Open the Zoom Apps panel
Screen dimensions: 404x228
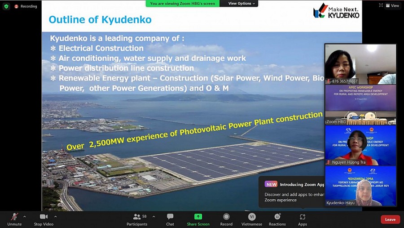pyautogui.click(x=303, y=219)
